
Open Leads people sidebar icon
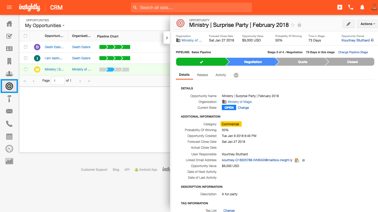click(9, 74)
